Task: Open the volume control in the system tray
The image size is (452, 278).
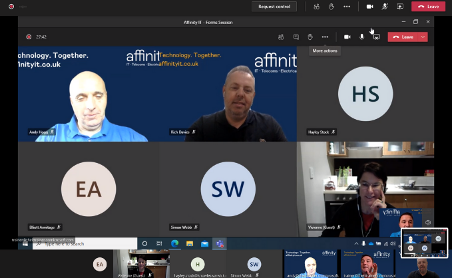Action: (x=393, y=243)
